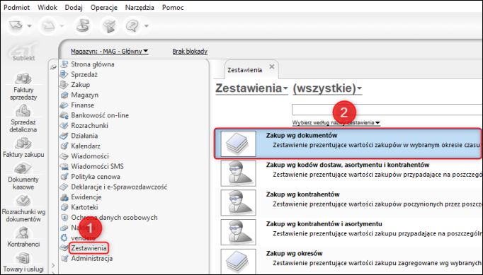Screen dimensions: 483x275
Task: Open Wybierz według nazwy zestawienia dropdown
Action: point(336,123)
